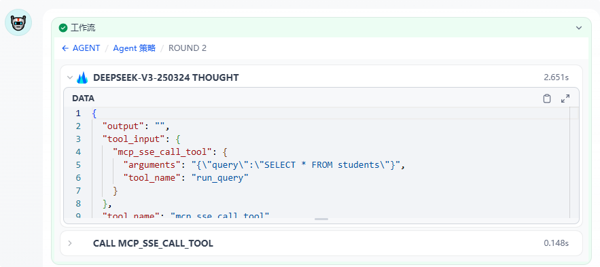Click line number 3 in the gutter
The width and height of the screenshot is (600, 267).
(x=78, y=139)
